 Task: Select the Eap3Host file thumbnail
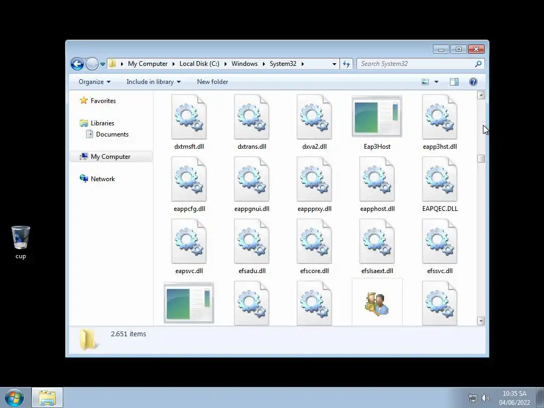coord(377,116)
